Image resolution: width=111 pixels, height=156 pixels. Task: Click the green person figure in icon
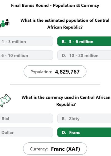click(x=3, y=24)
